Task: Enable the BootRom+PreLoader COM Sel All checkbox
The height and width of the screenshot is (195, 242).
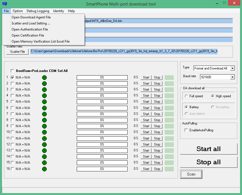Action: (x=12, y=71)
